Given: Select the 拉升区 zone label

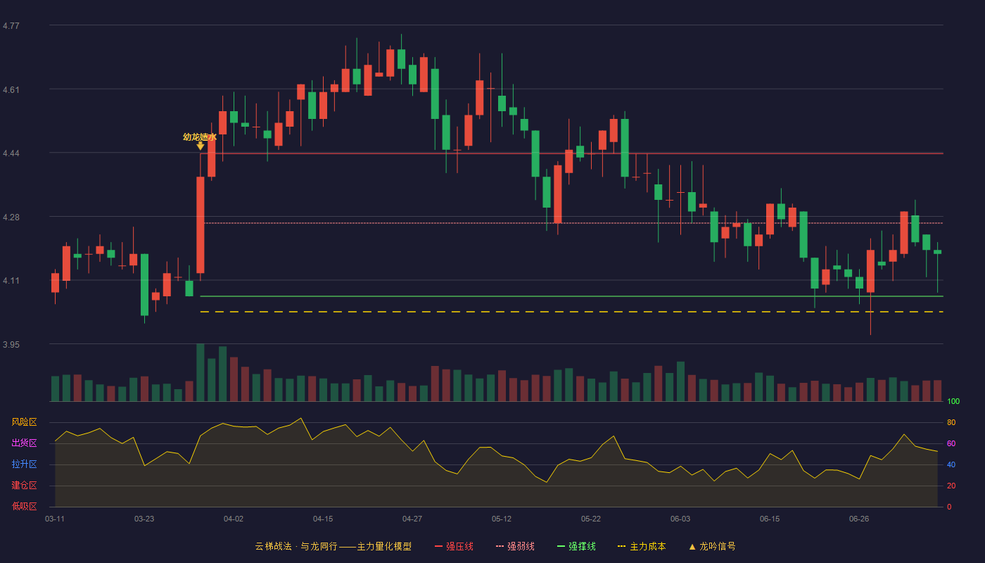Looking at the screenshot, I should 24,464.
